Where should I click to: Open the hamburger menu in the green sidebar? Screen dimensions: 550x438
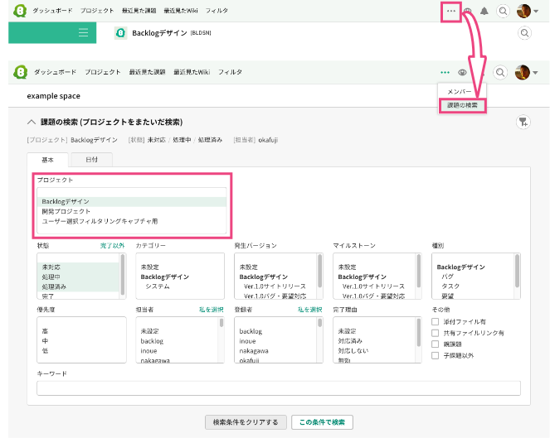(83, 33)
